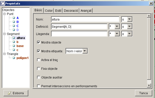Click the Punt group label
The height and width of the screenshot is (98, 155).
[x=10, y=14]
